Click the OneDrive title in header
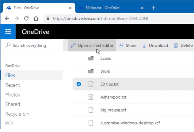The image size is (194, 132). coord(35,32)
